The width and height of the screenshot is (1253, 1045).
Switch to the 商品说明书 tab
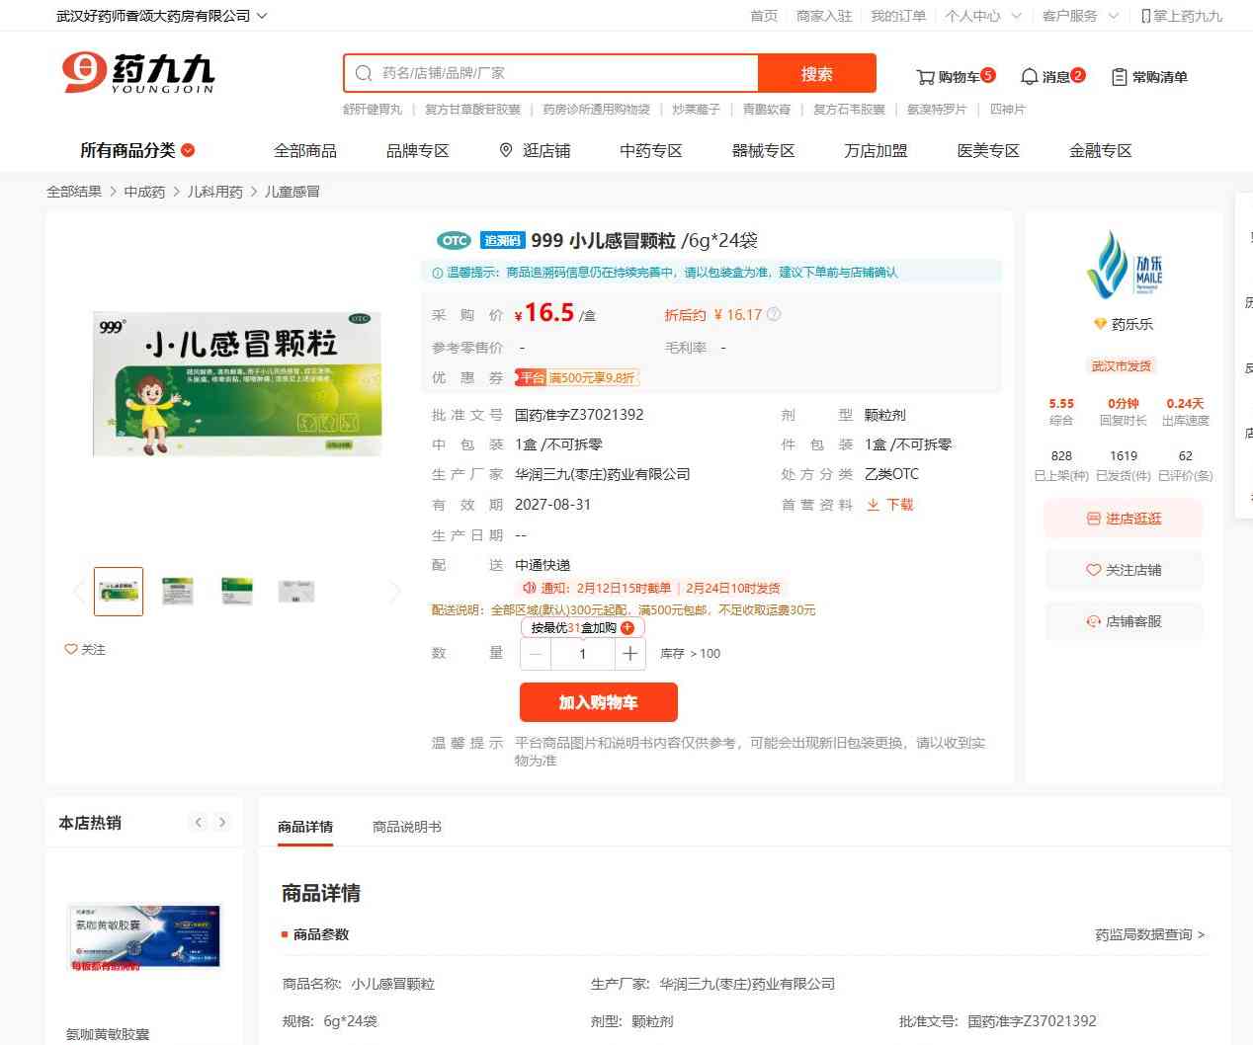click(406, 827)
